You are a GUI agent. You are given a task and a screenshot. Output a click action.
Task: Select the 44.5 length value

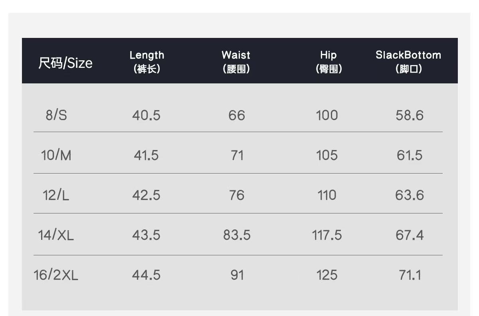[146, 275]
